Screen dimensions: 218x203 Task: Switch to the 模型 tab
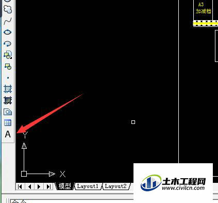pyautogui.click(x=65, y=186)
